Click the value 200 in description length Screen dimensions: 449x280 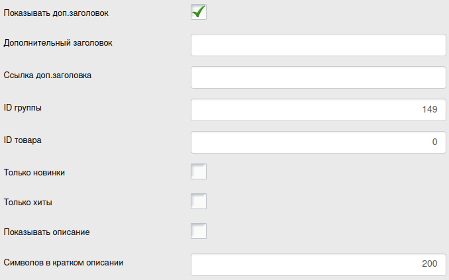click(x=429, y=264)
